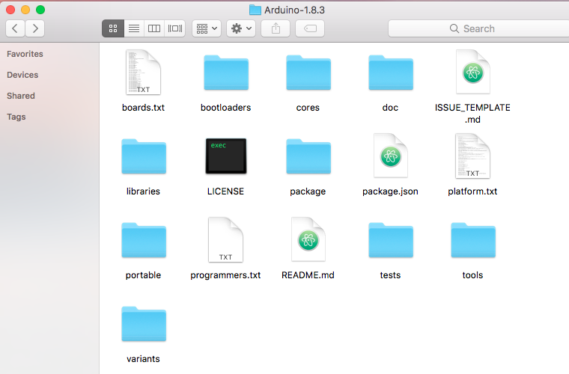The height and width of the screenshot is (374, 569).
Task: Click the Favorites sidebar heading
Action: coord(25,54)
